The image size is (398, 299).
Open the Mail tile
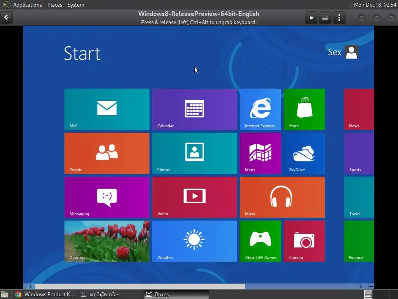click(107, 109)
